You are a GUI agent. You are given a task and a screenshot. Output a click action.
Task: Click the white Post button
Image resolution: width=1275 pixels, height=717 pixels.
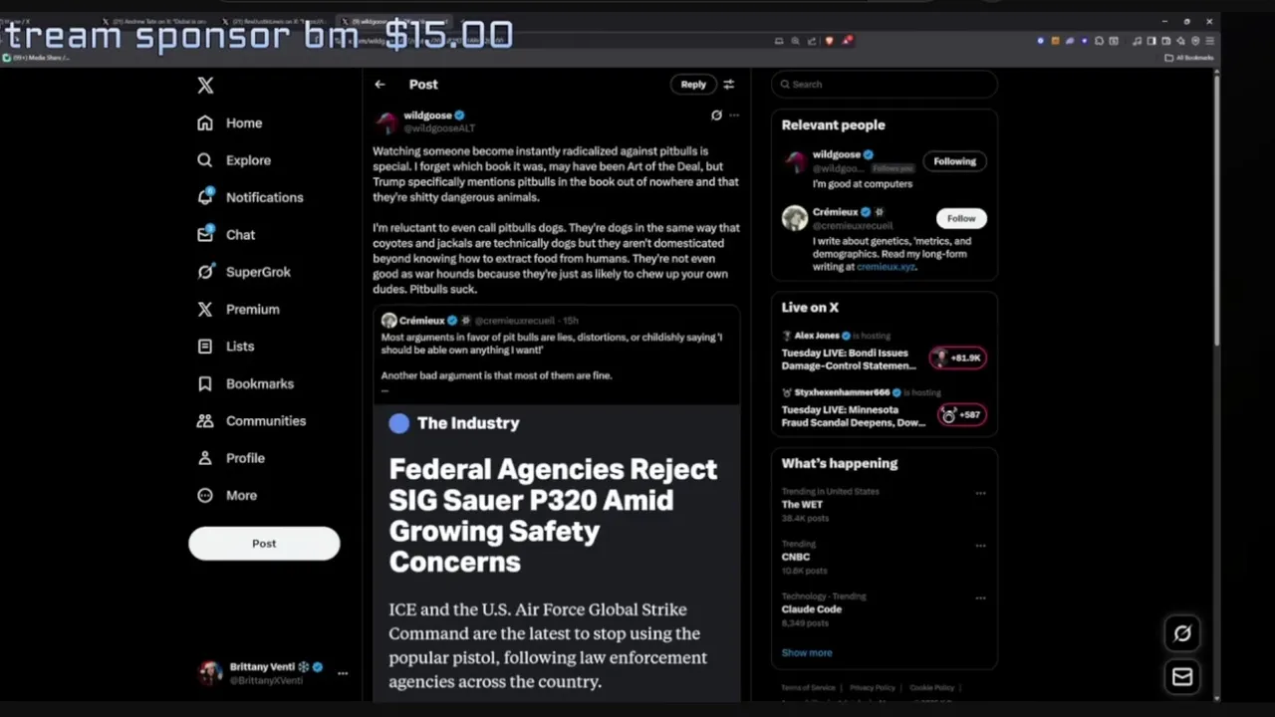pyautogui.click(x=264, y=544)
